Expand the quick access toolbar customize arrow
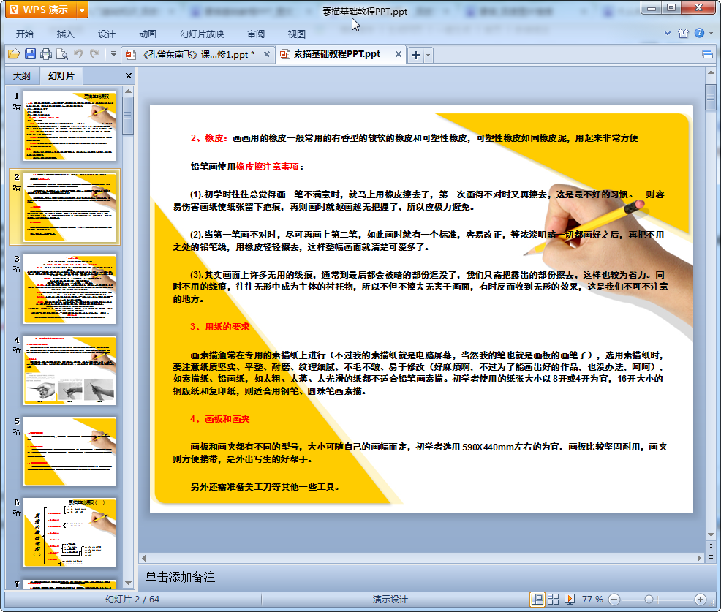721x612 pixels. pyautogui.click(x=113, y=54)
